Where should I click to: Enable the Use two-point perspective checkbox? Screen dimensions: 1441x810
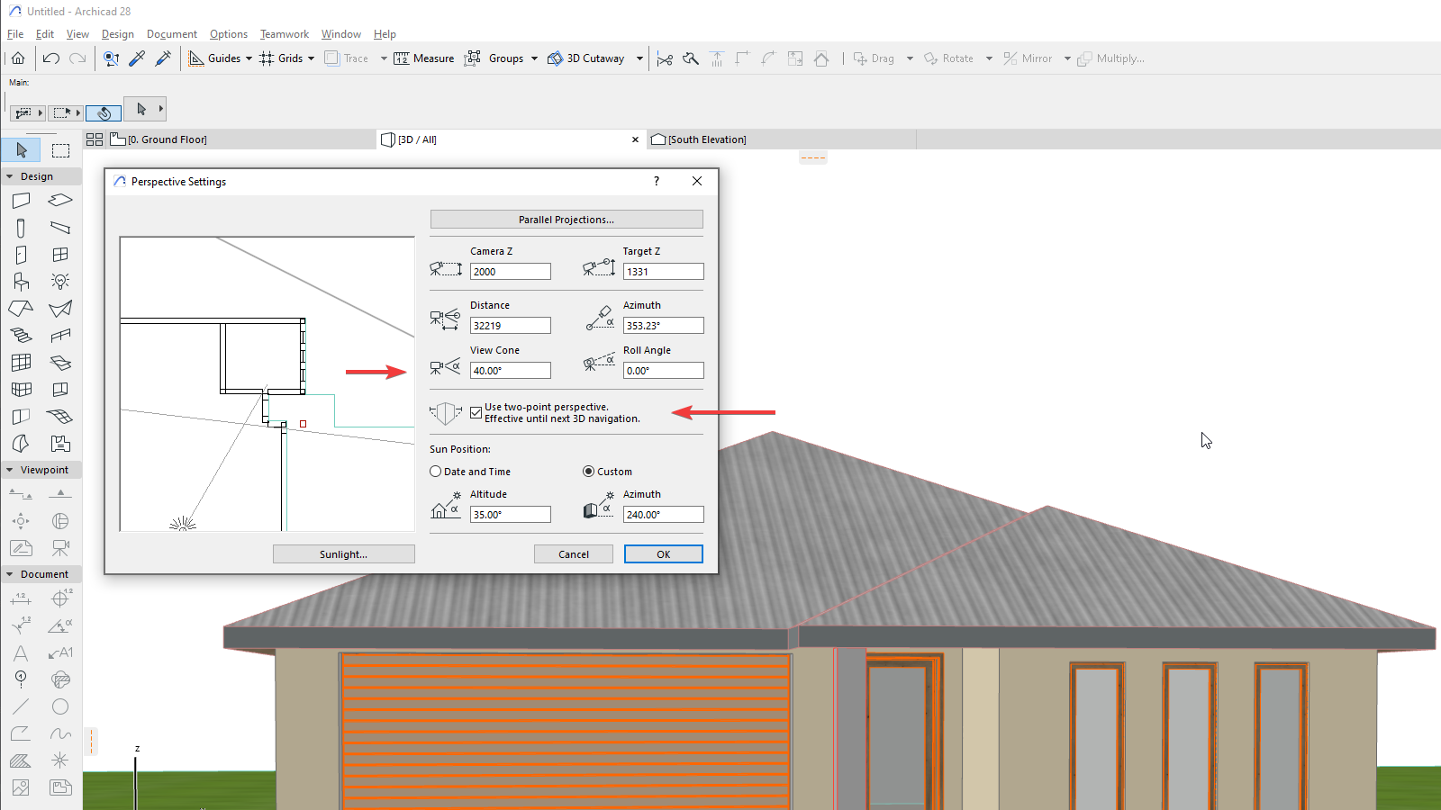[476, 412]
